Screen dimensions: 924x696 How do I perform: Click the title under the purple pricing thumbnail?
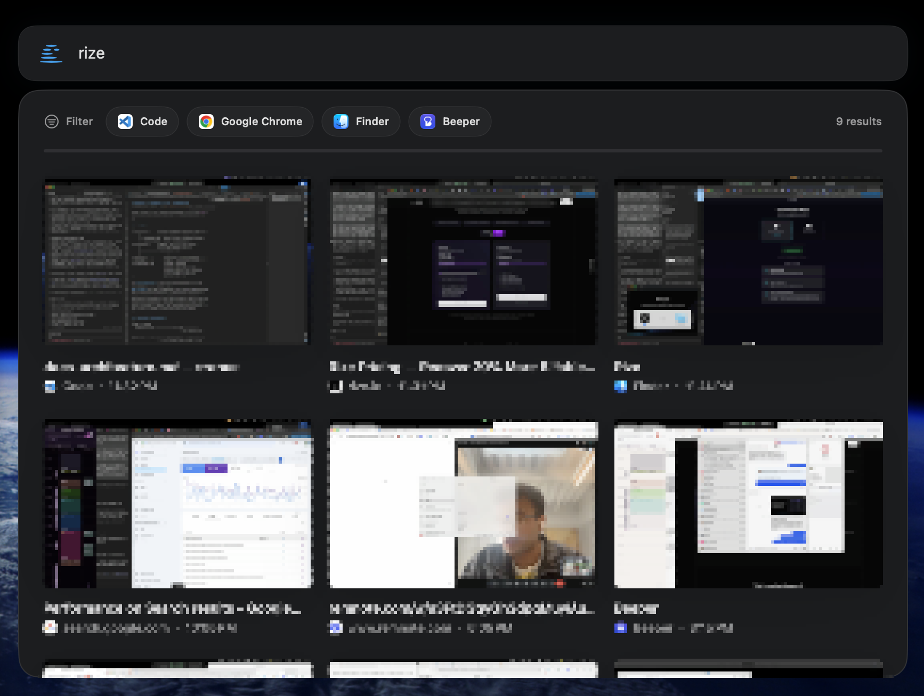click(462, 367)
